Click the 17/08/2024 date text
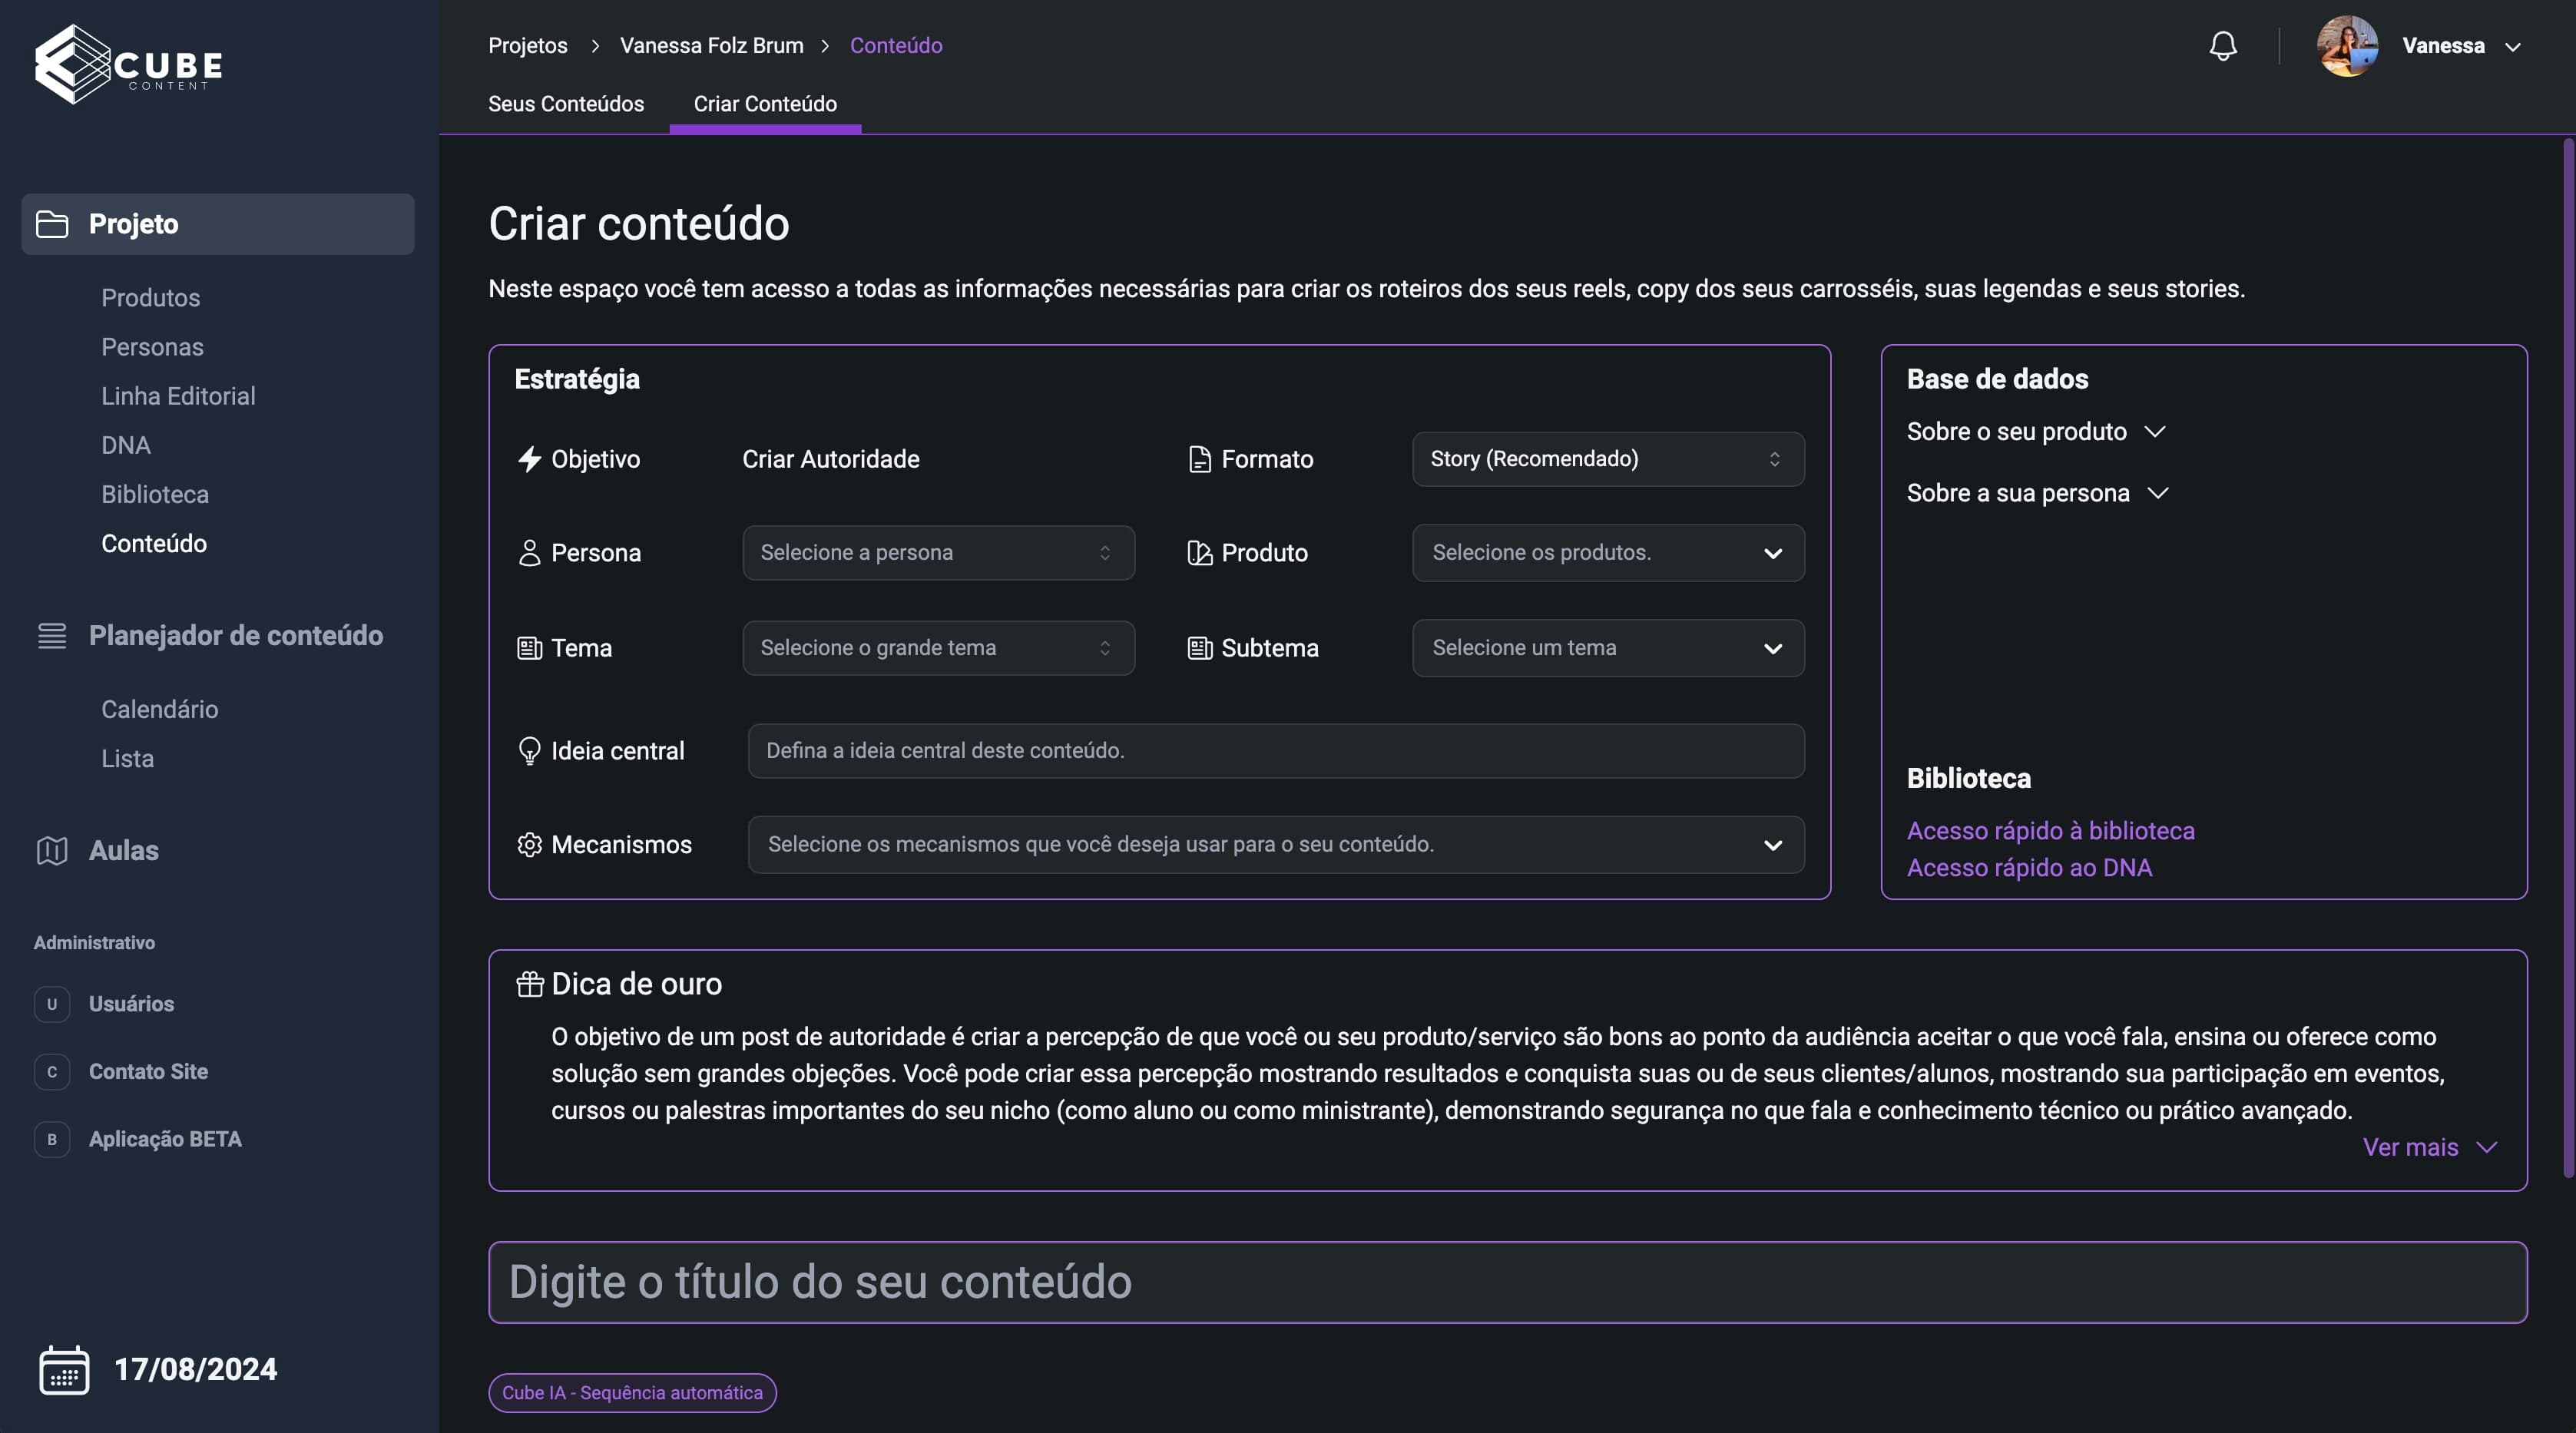 [196, 1369]
